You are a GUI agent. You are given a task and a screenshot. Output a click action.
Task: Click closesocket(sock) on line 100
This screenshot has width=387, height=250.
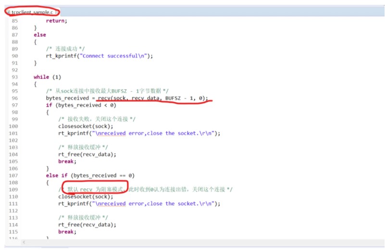click(x=86, y=126)
